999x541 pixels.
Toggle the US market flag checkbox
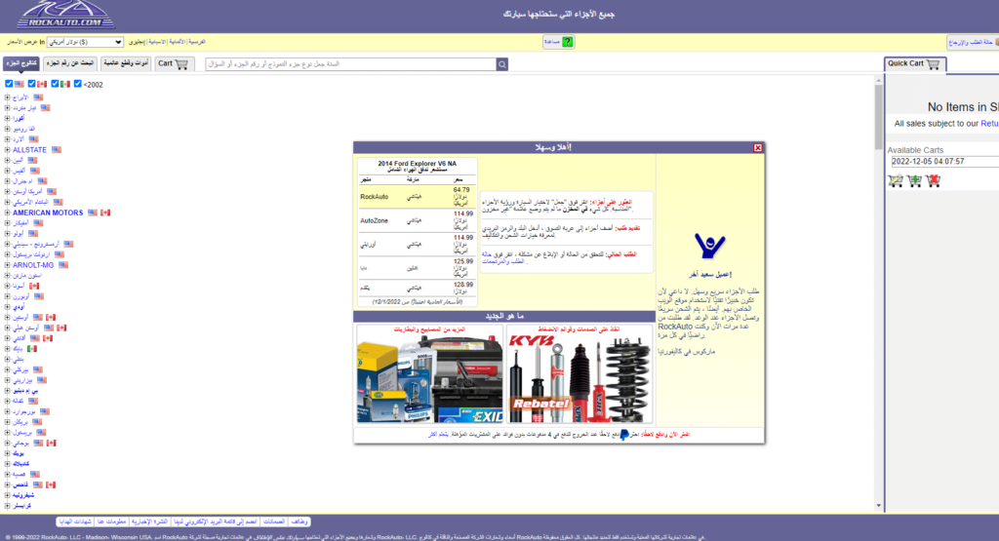tap(9, 84)
